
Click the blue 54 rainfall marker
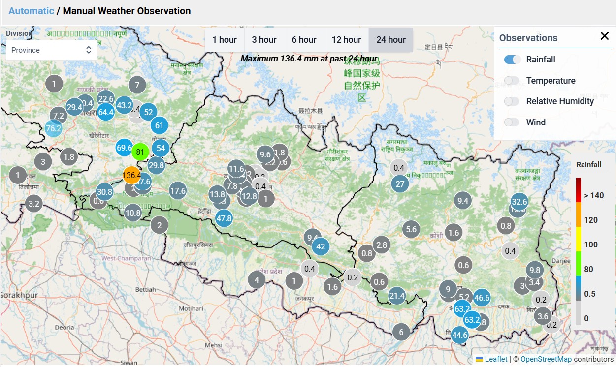point(161,148)
